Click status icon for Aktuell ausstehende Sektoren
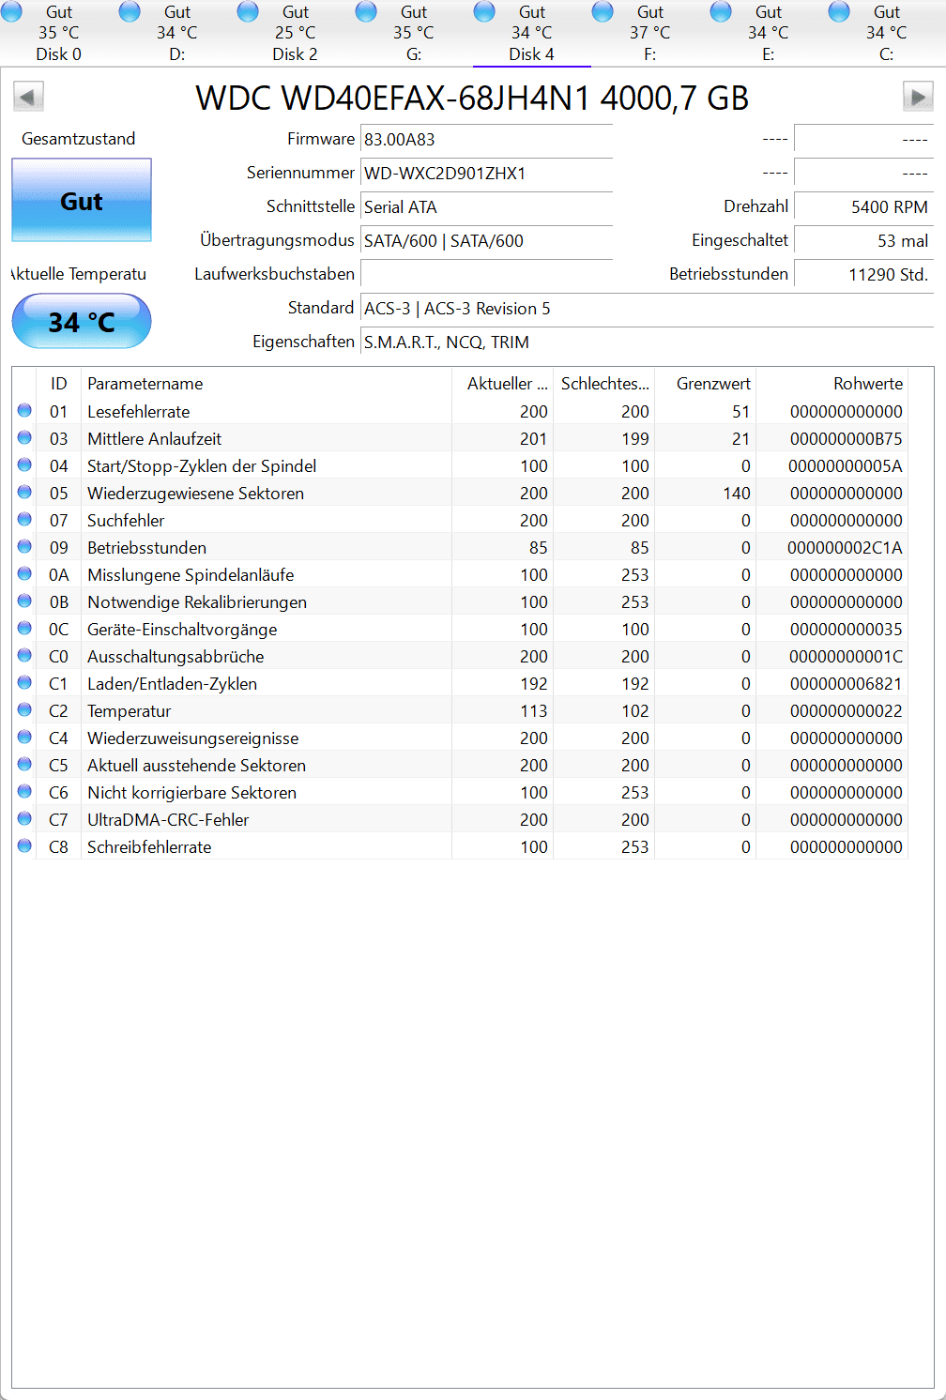 click(x=24, y=764)
